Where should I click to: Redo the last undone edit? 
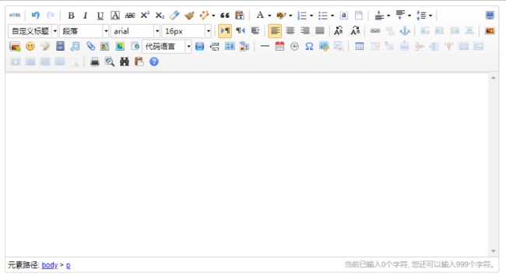51,15
